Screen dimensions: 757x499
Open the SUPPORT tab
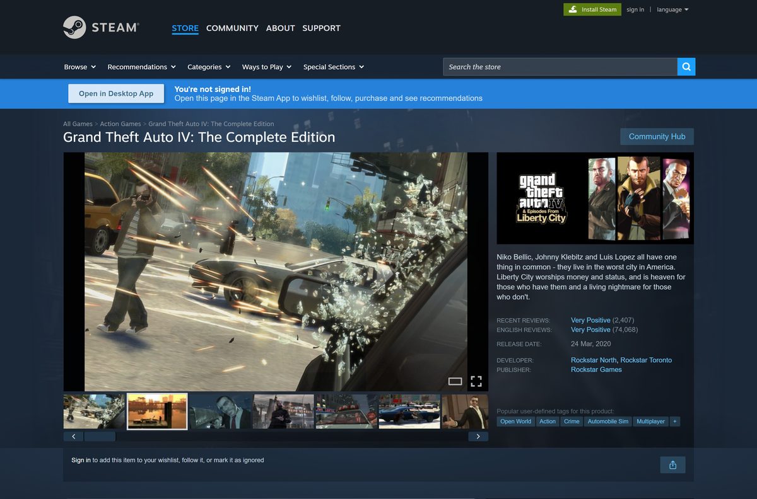(321, 28)
